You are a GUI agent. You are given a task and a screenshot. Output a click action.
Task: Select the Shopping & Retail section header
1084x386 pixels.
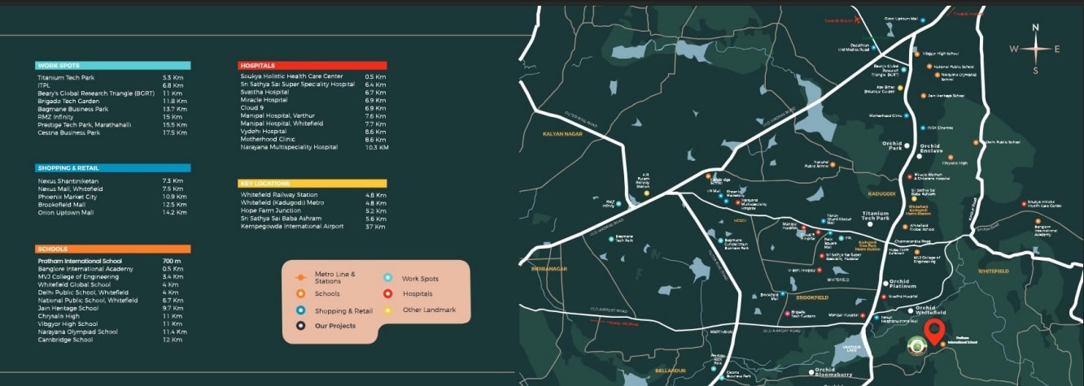(x=113, y=168)
